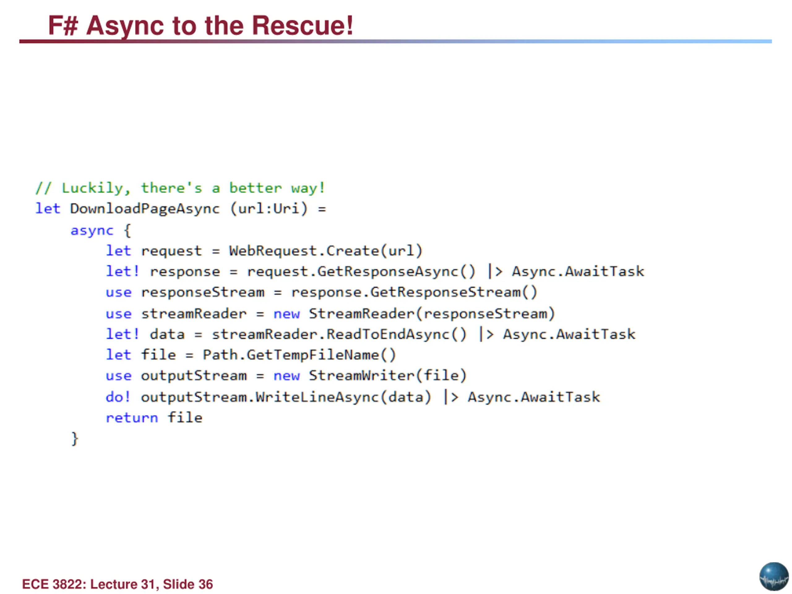Click the 'do! outputStream.WriteLineAsync(data)' line

pyautogui.click(x=353, y=398)
